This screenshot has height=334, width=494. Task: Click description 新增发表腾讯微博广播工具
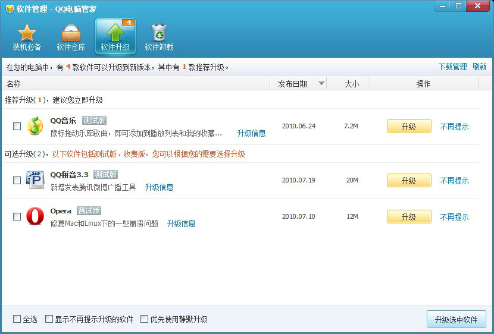(x=93, y=187)
